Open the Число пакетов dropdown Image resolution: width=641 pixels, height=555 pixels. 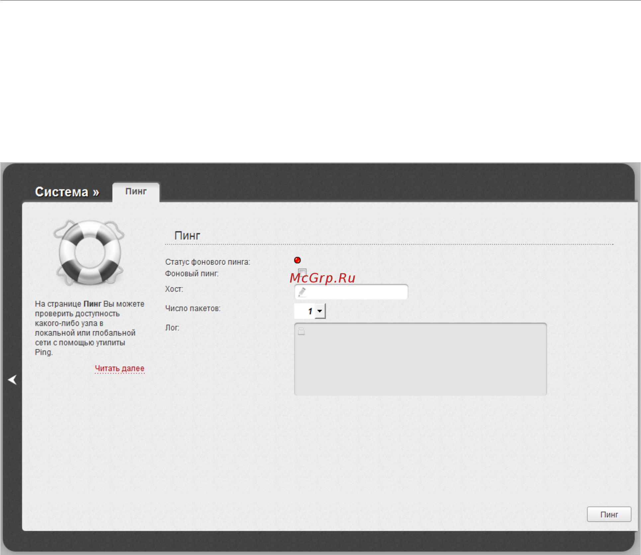(x=310, y=311)
